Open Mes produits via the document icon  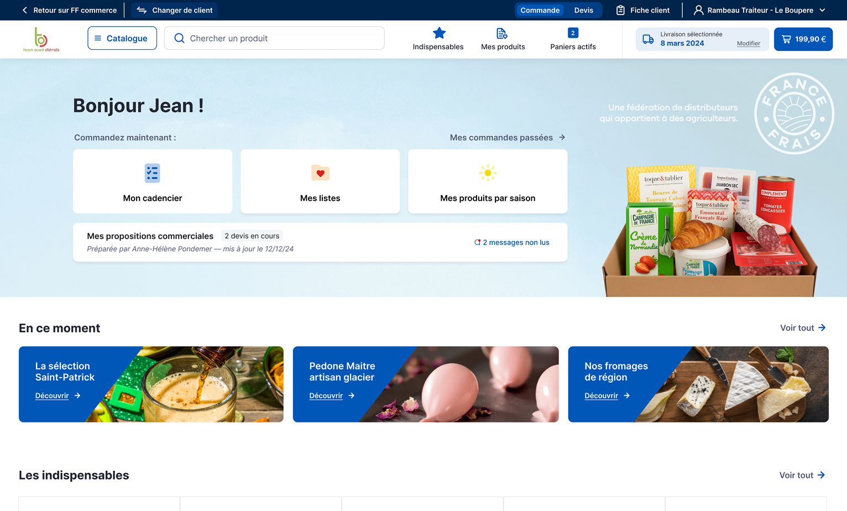502,33
